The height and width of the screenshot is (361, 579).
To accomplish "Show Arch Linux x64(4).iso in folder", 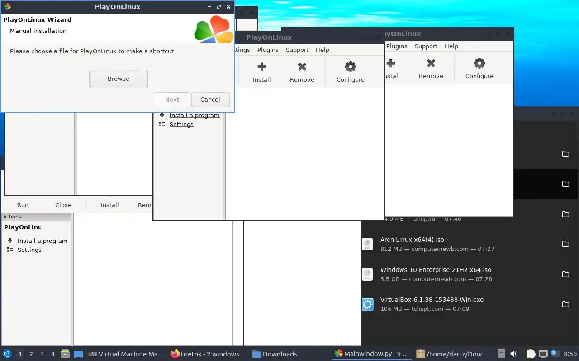I will click(x=565, y=244).
